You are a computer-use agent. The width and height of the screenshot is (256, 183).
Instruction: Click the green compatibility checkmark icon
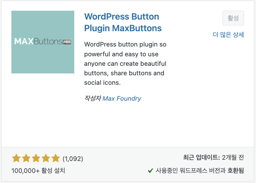click(x=150, y=171)
